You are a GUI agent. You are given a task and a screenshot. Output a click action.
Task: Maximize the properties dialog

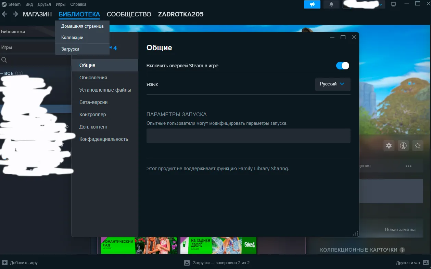pos(343,37)
